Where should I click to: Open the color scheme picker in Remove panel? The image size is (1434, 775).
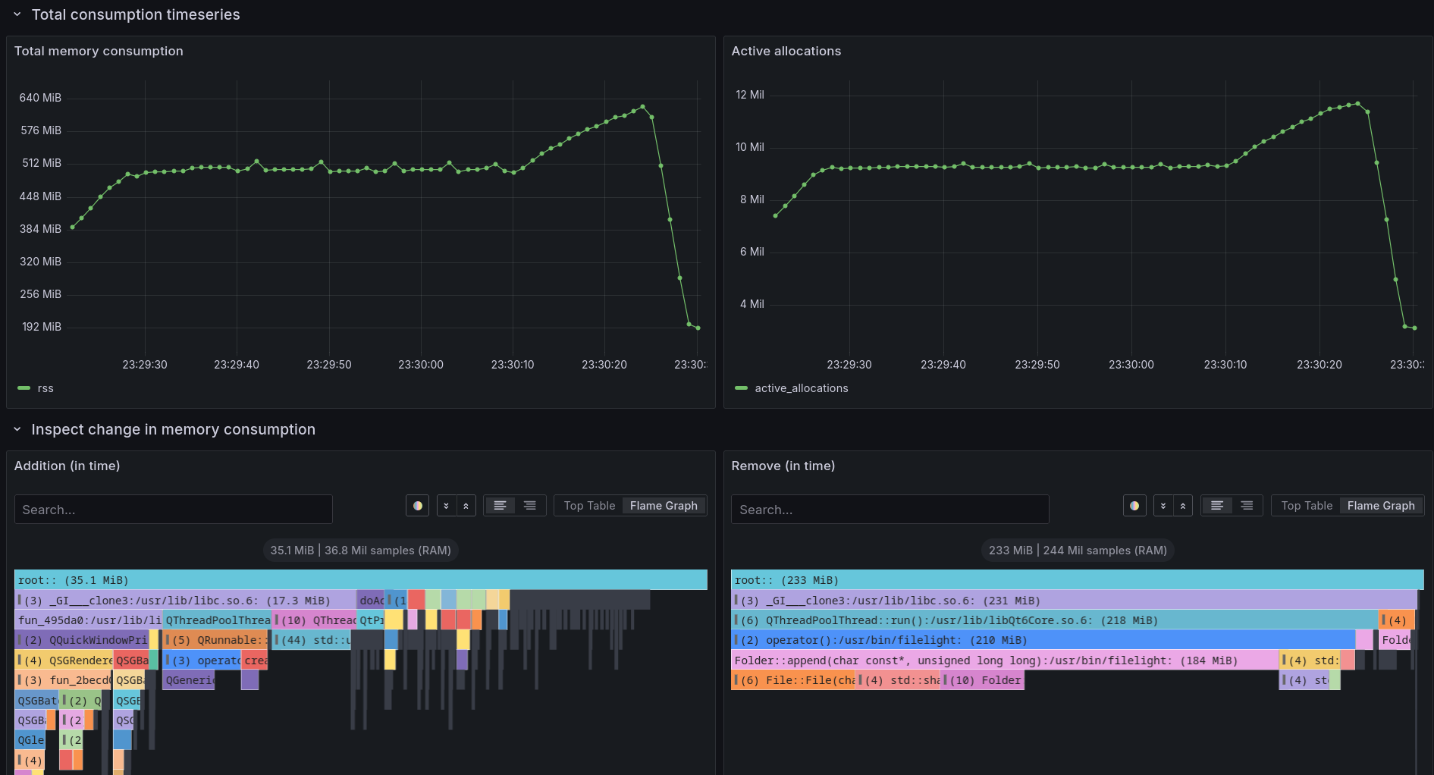point(1134,505)
